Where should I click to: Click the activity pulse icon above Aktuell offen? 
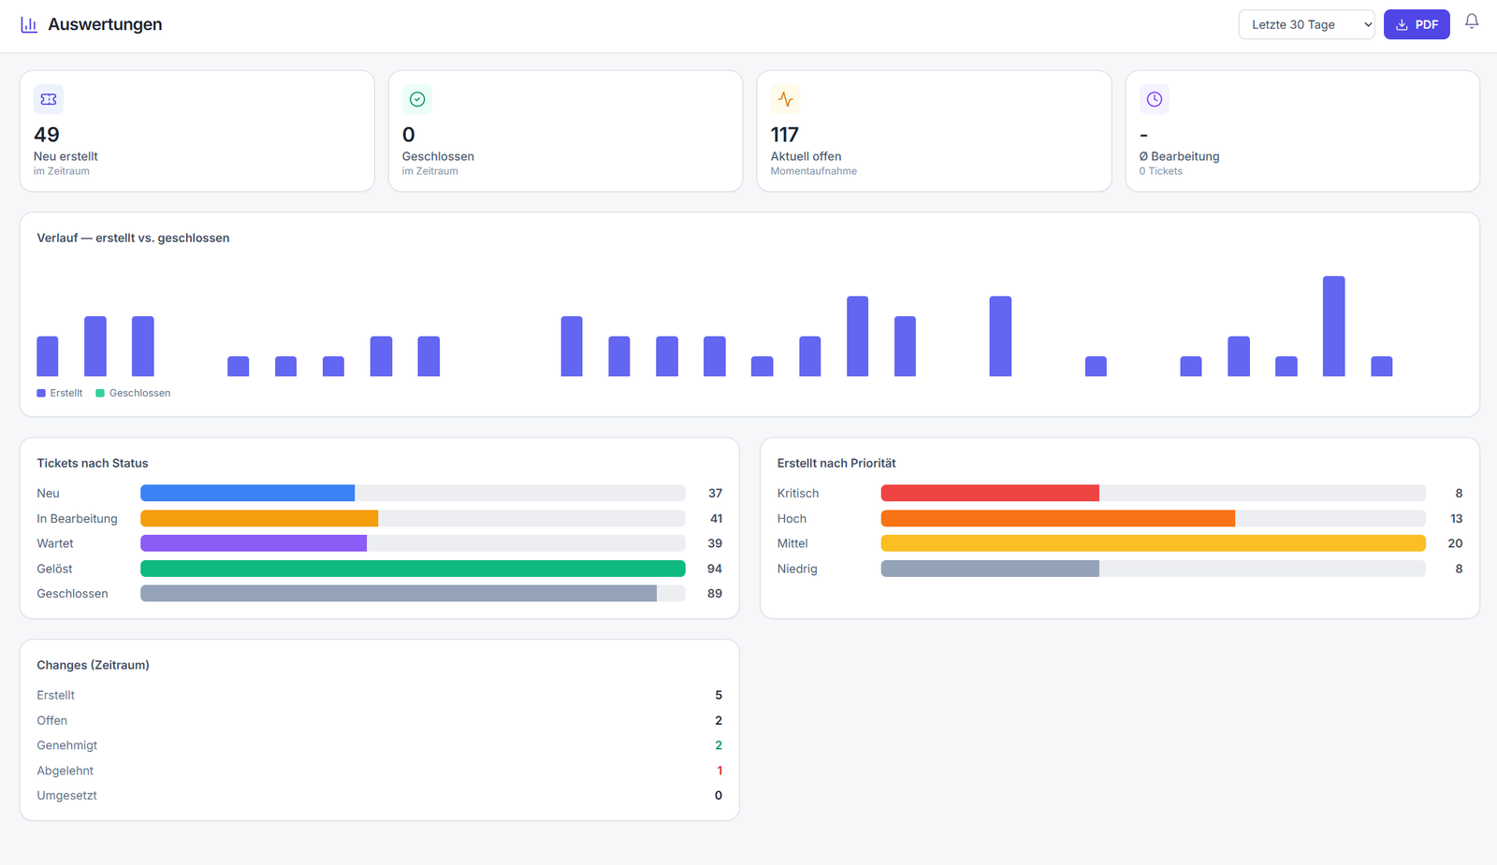[786, 99]
